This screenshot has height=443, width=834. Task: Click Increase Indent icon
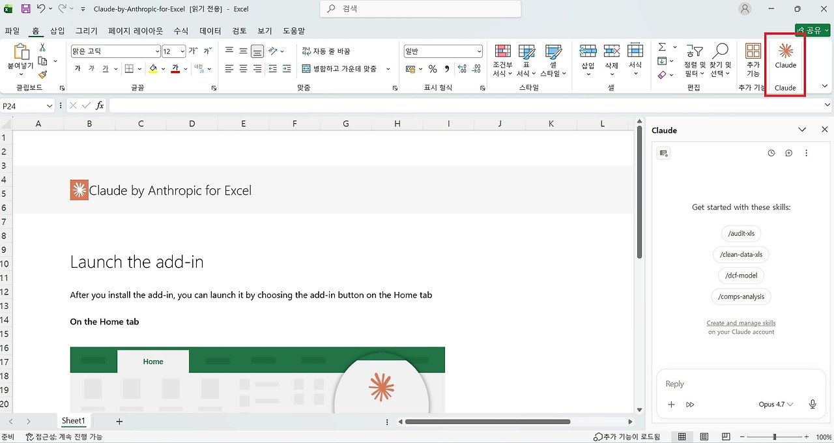[x=287, y=68]
